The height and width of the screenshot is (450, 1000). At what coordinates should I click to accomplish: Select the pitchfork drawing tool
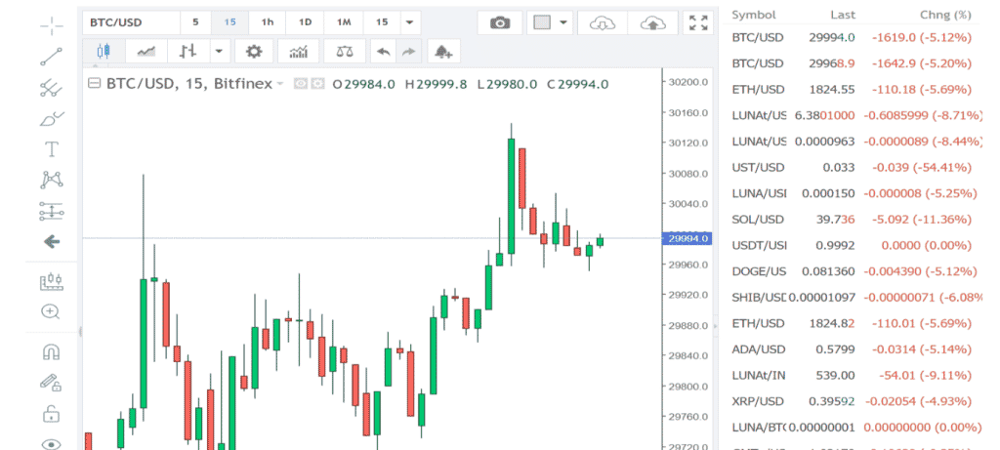[x=52, y=88]
